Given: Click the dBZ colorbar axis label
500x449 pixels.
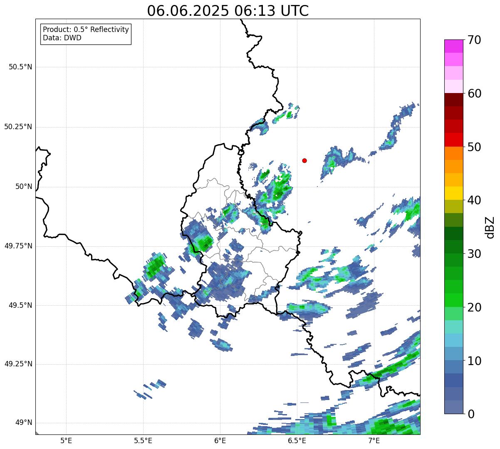Looking at the screenshot, I should click(x=490, y=227).
